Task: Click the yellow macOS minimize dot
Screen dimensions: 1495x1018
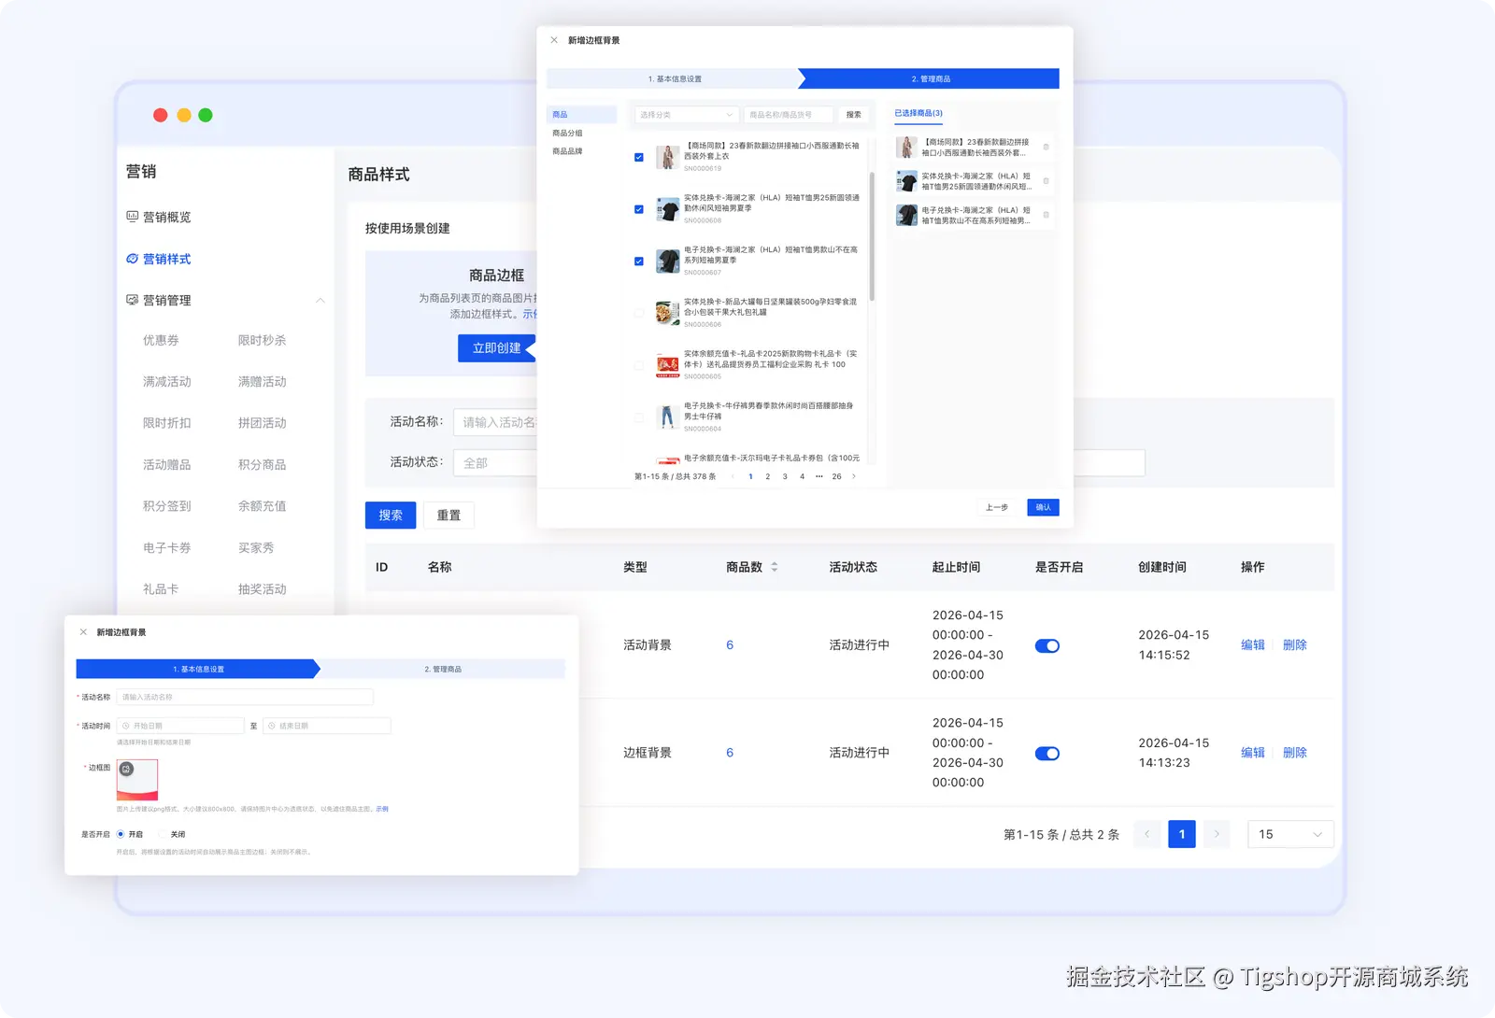Action: click(x=184, y=115)
